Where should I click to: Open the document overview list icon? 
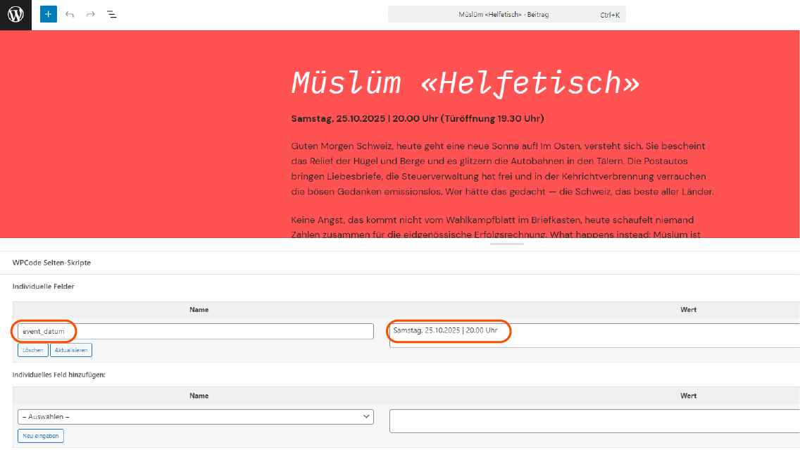(112, 14)
